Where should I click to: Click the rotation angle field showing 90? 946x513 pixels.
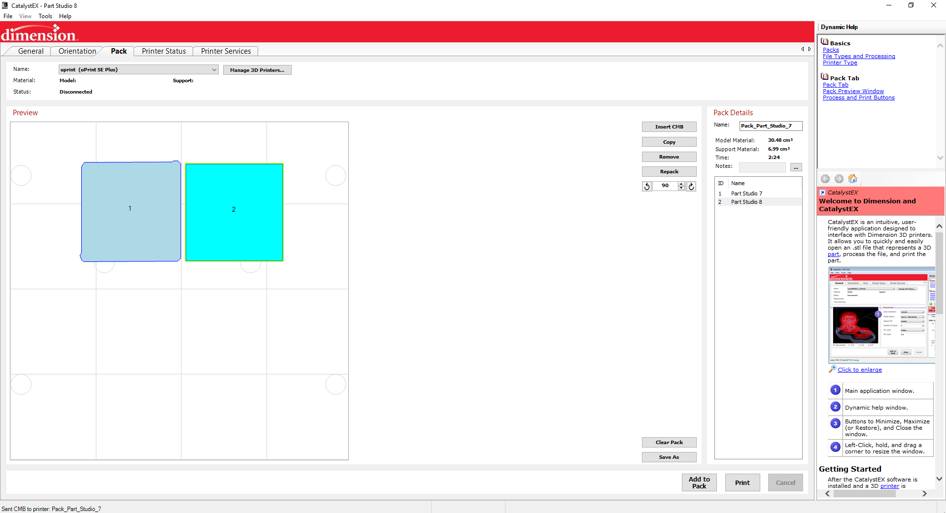point(665,186)
